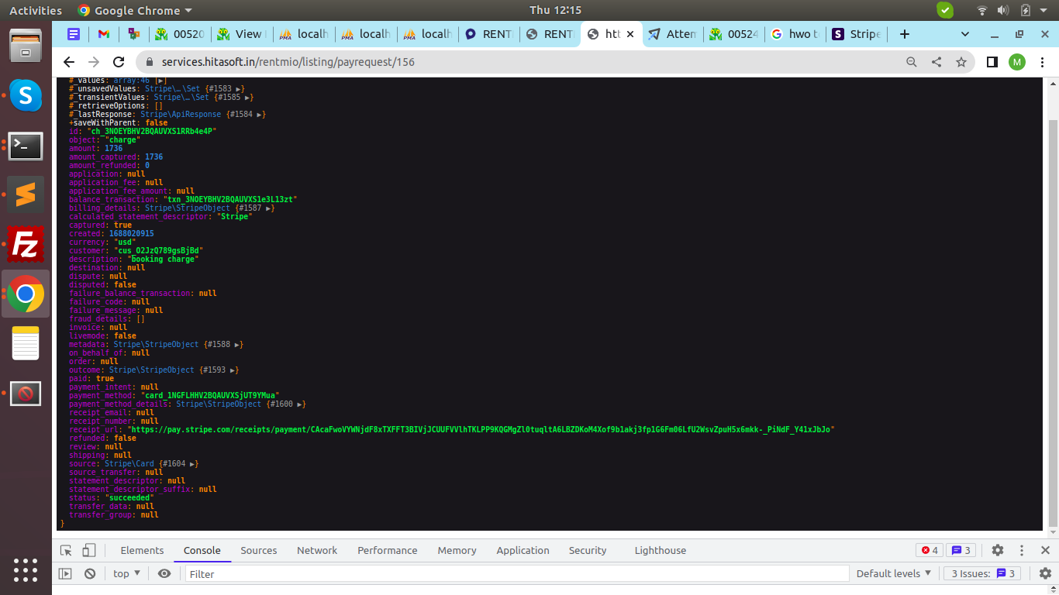Open the zoom indicator in the address bar
Image resolution: width=1059 pixels, height=595 pixels.
coord(912,62)
